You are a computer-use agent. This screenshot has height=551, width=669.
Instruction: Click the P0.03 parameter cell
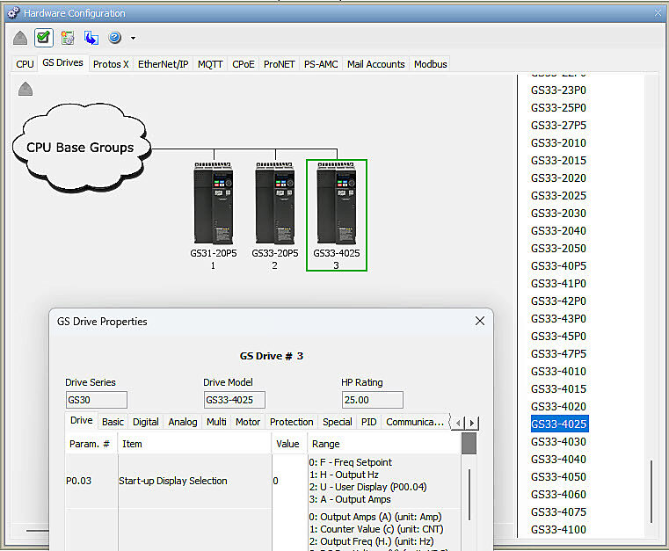point(91,481)
